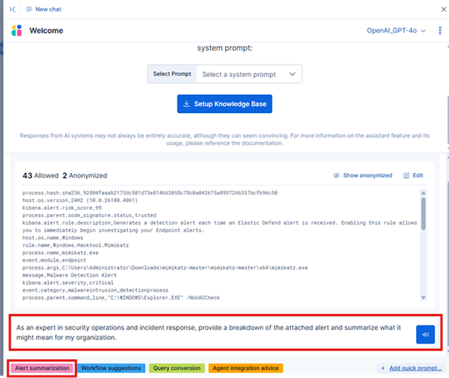Toggle Show anonymized values
Image resolution: width=449 pixels, height=378 pixels.
(362, 175)
